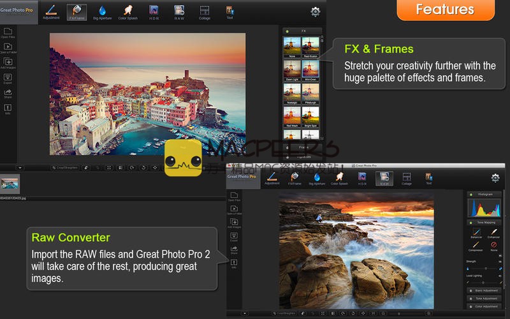The width and height of the screenshot is (510, 319).
Task: Click the Frame button below the FX thumbnails
Action: coord(303,147)
